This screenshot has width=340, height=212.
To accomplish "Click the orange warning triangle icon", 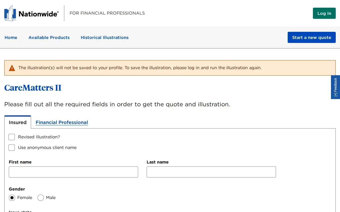I will 12,68.
